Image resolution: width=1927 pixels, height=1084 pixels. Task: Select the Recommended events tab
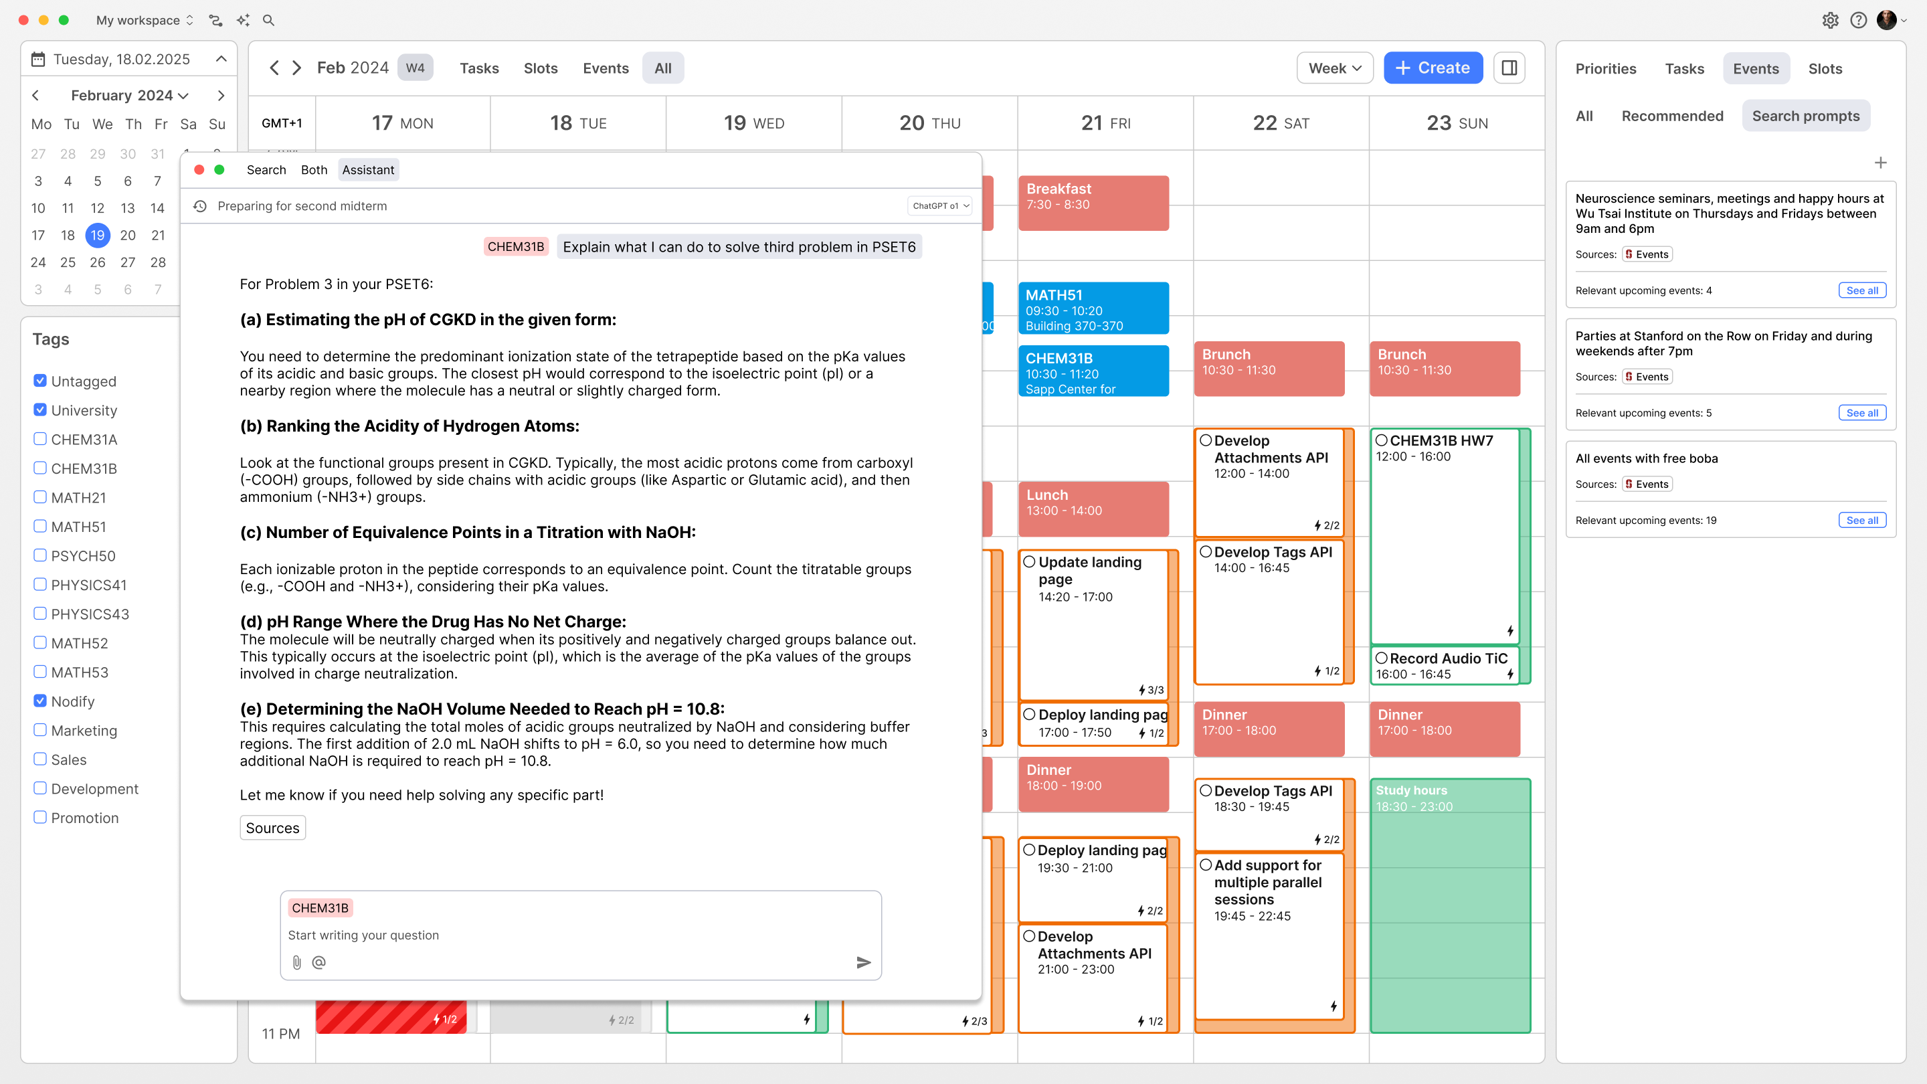[x=1672, y=116]
